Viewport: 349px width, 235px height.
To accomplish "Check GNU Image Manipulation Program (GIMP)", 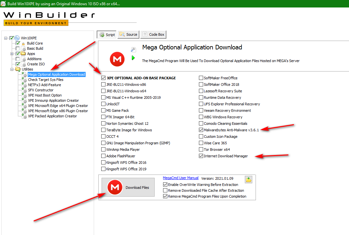I will point(103,143).
